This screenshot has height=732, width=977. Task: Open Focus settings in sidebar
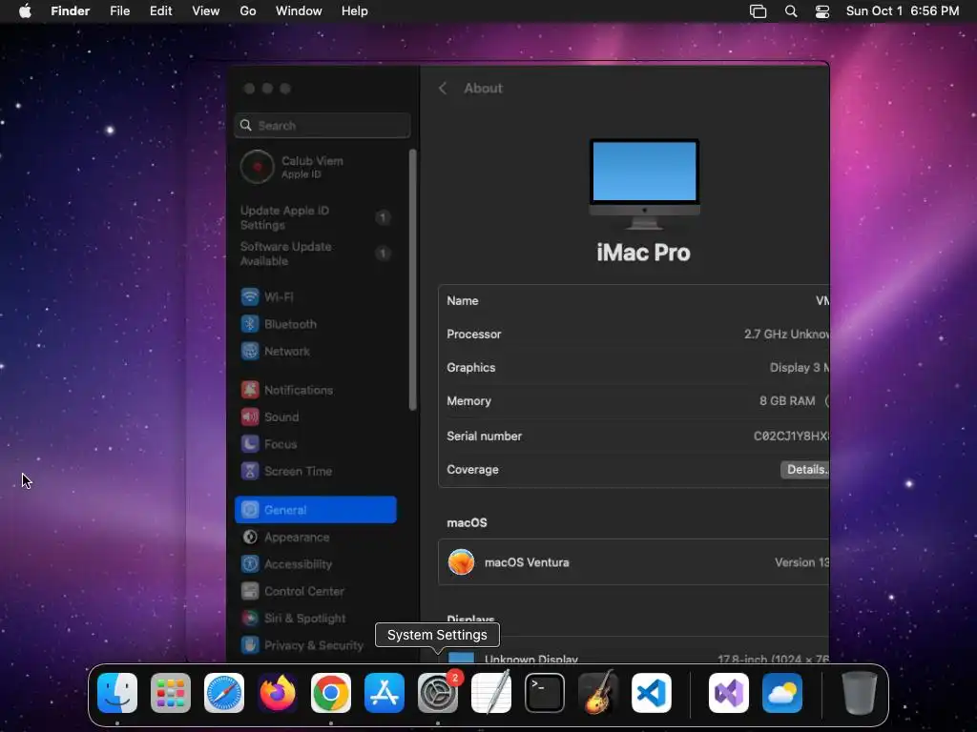tap(316, 444)
